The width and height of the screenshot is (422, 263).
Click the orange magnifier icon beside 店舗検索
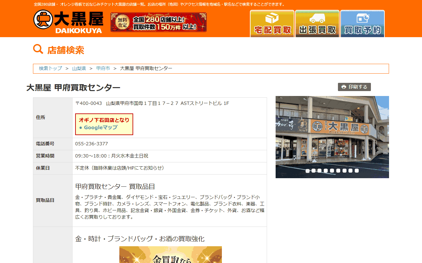click(38, 49)
